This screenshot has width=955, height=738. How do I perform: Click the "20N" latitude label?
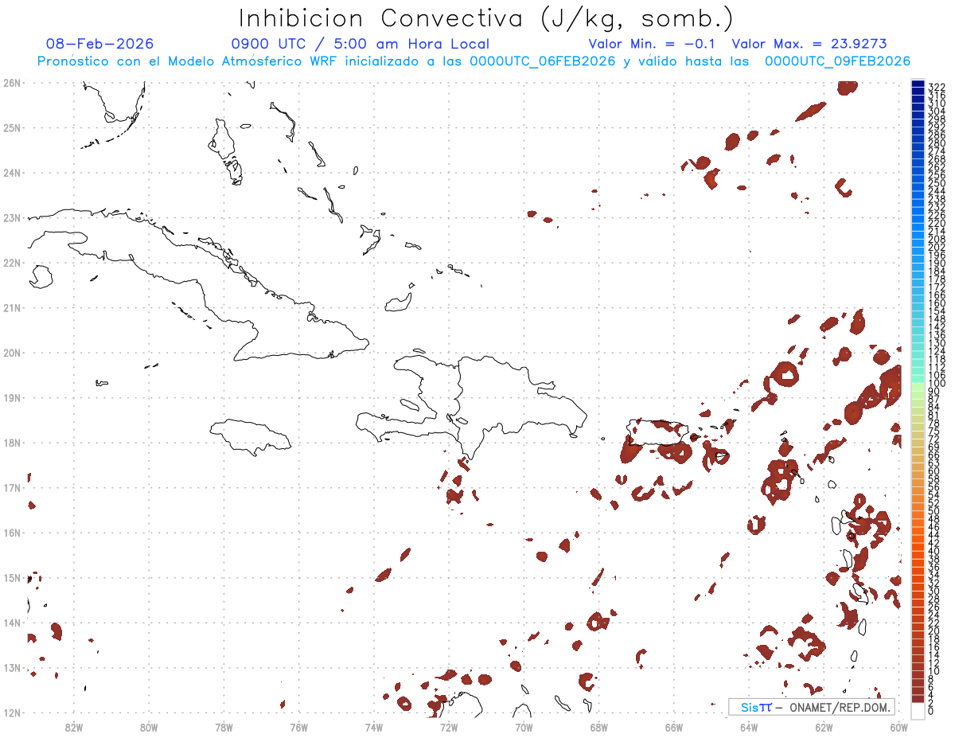coord(11,353)
